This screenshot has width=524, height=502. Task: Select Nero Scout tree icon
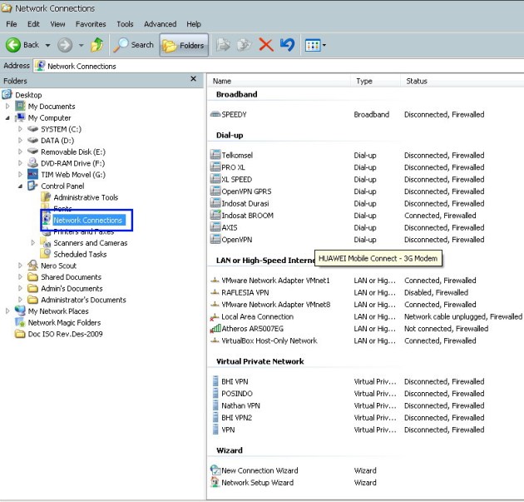tap(32, 266)
